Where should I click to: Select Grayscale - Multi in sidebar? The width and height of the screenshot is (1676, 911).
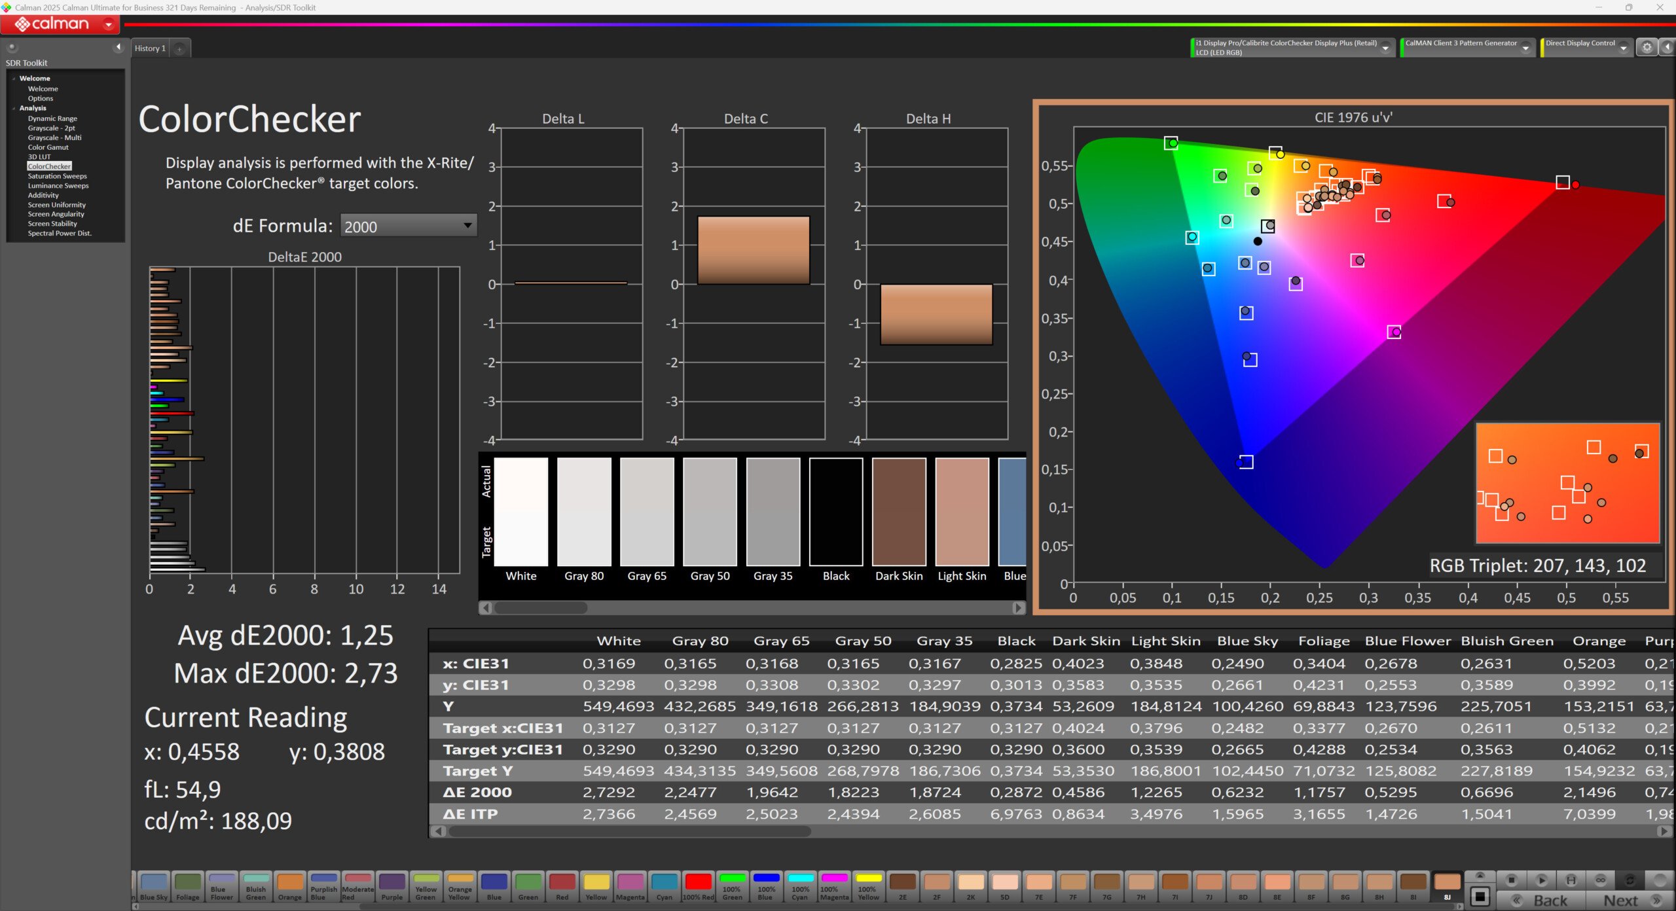[x=54, y=137]
